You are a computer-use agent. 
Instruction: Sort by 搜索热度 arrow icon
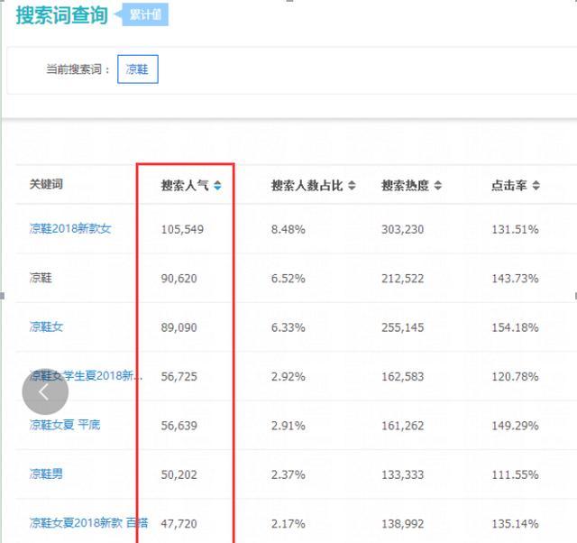[437, 186]
